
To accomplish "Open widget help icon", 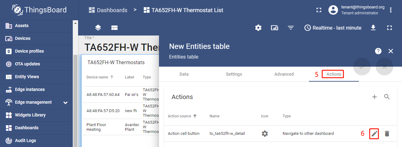I will click(x=378, y=51).
